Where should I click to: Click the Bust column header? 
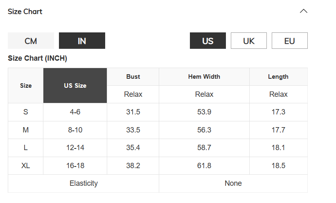[x=133, y=77]
